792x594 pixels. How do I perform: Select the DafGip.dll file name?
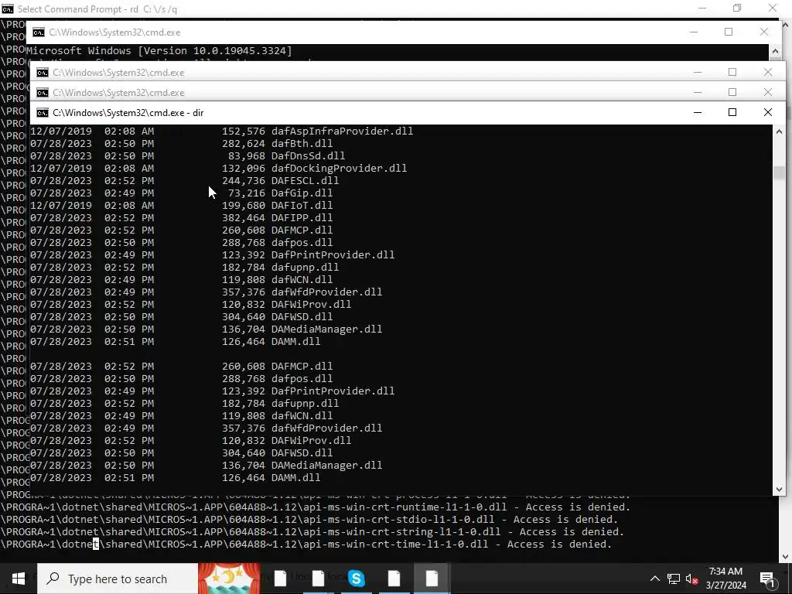click(302, 193)
